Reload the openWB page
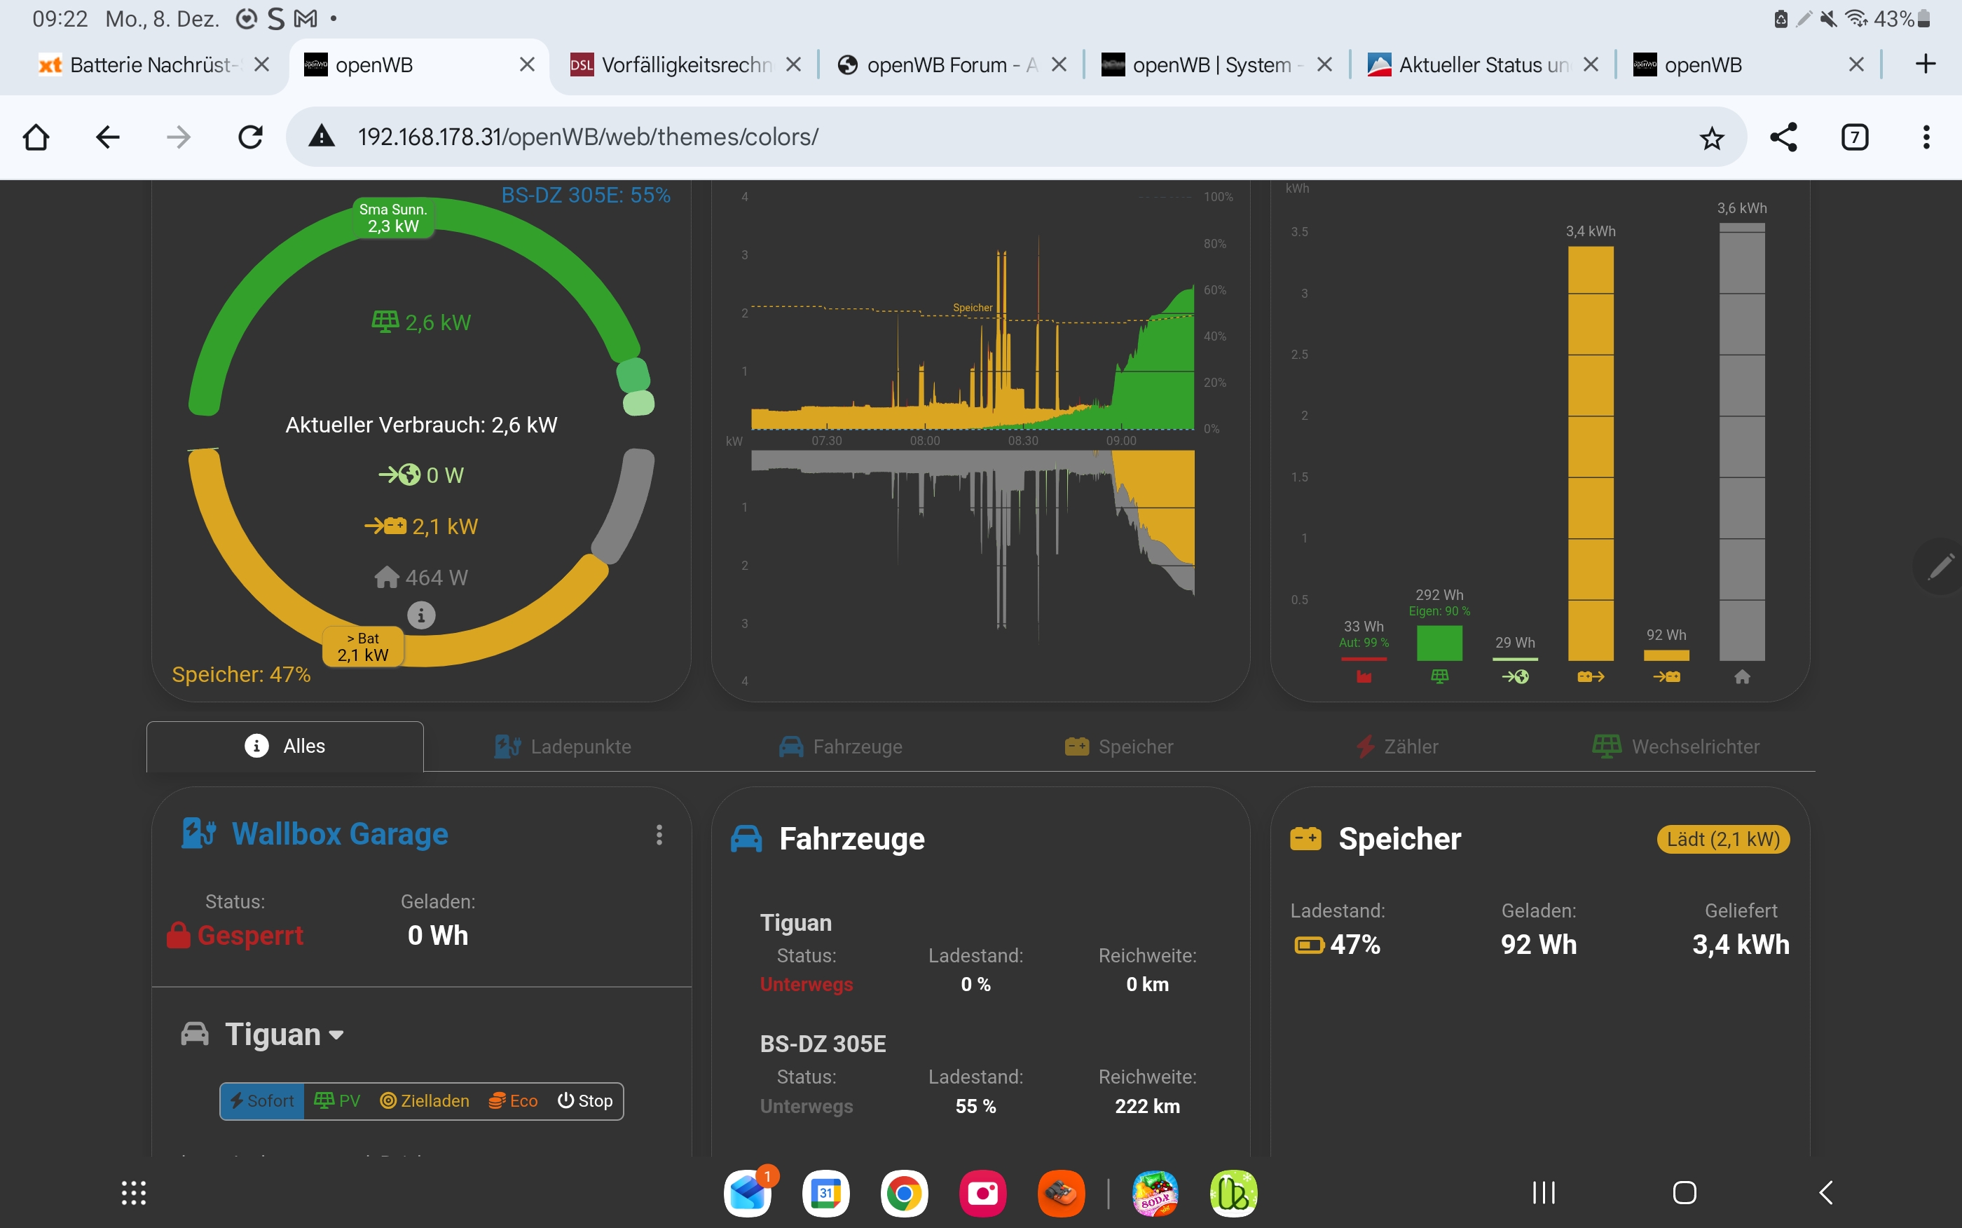The width and height of the screenshot is (1962, 1228). pos(250,137)
